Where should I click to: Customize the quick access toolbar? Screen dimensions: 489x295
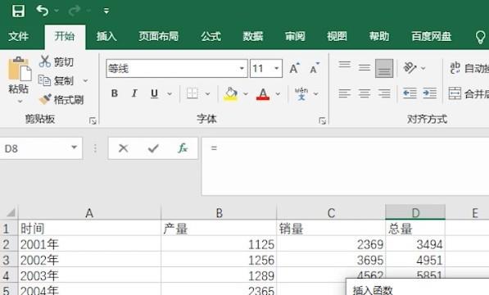pos(106,11)
